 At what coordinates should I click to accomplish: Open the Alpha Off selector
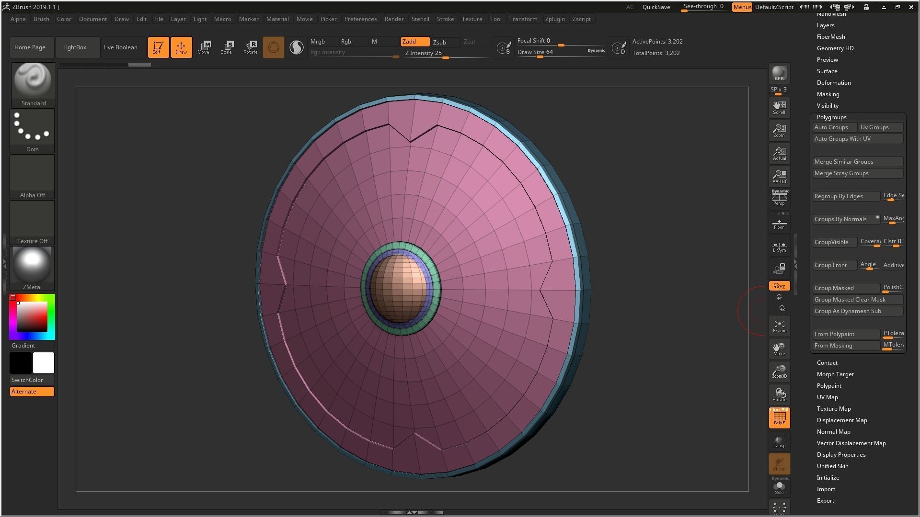[32, 176]
